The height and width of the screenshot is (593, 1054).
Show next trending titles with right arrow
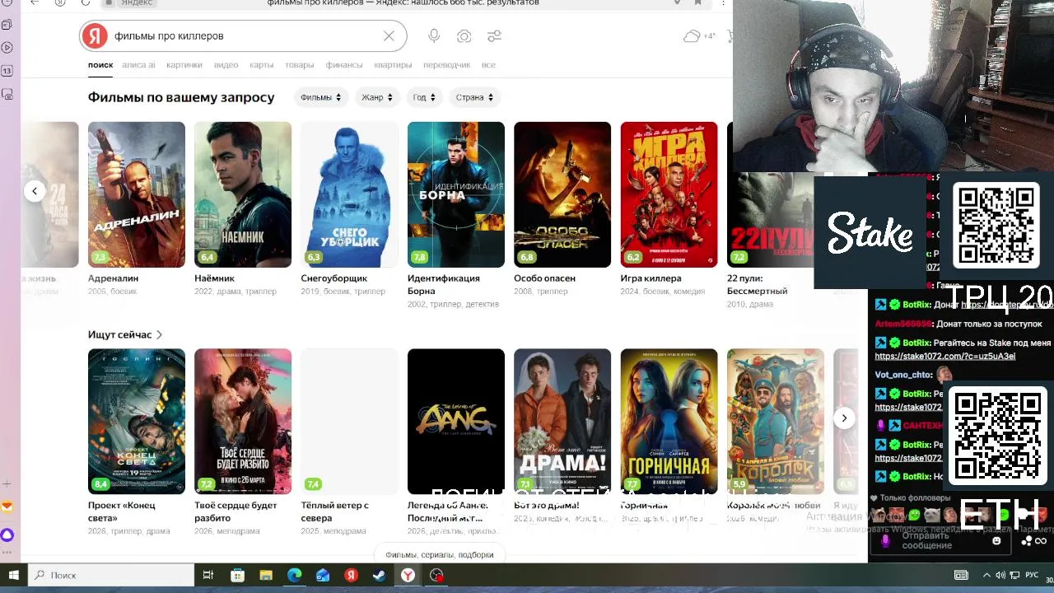click(844, 418)
